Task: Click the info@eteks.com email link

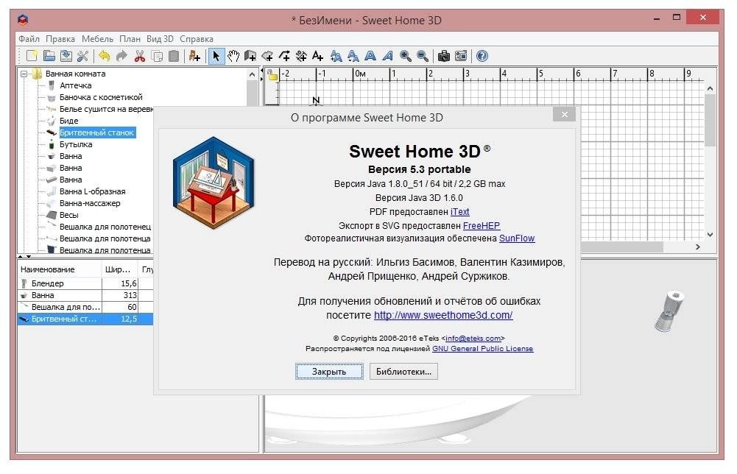Action: pos(473,339)
